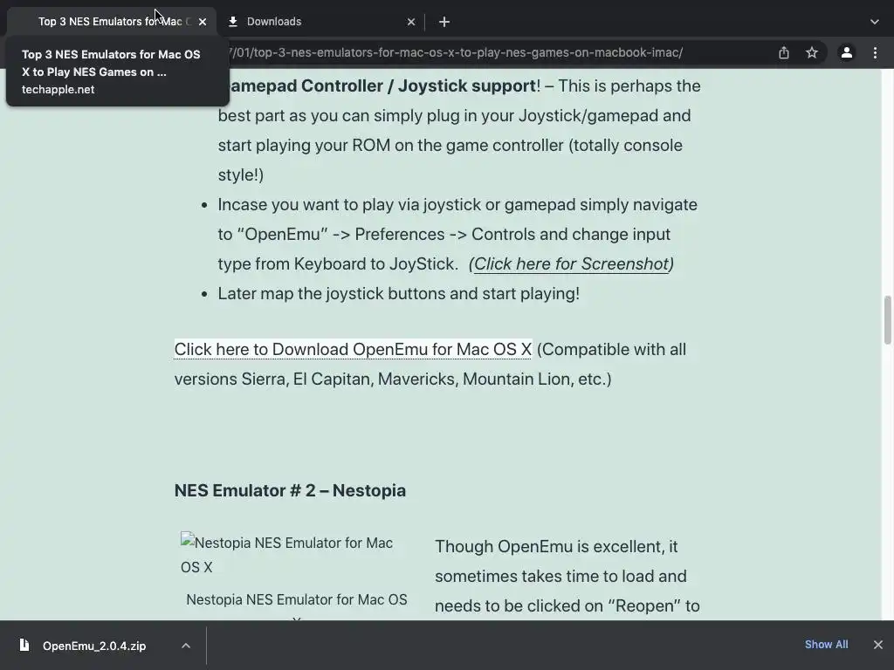
Task: Click the page vertical scrollbar thumb
Action: pyautogui.click(x=888, y=319)
